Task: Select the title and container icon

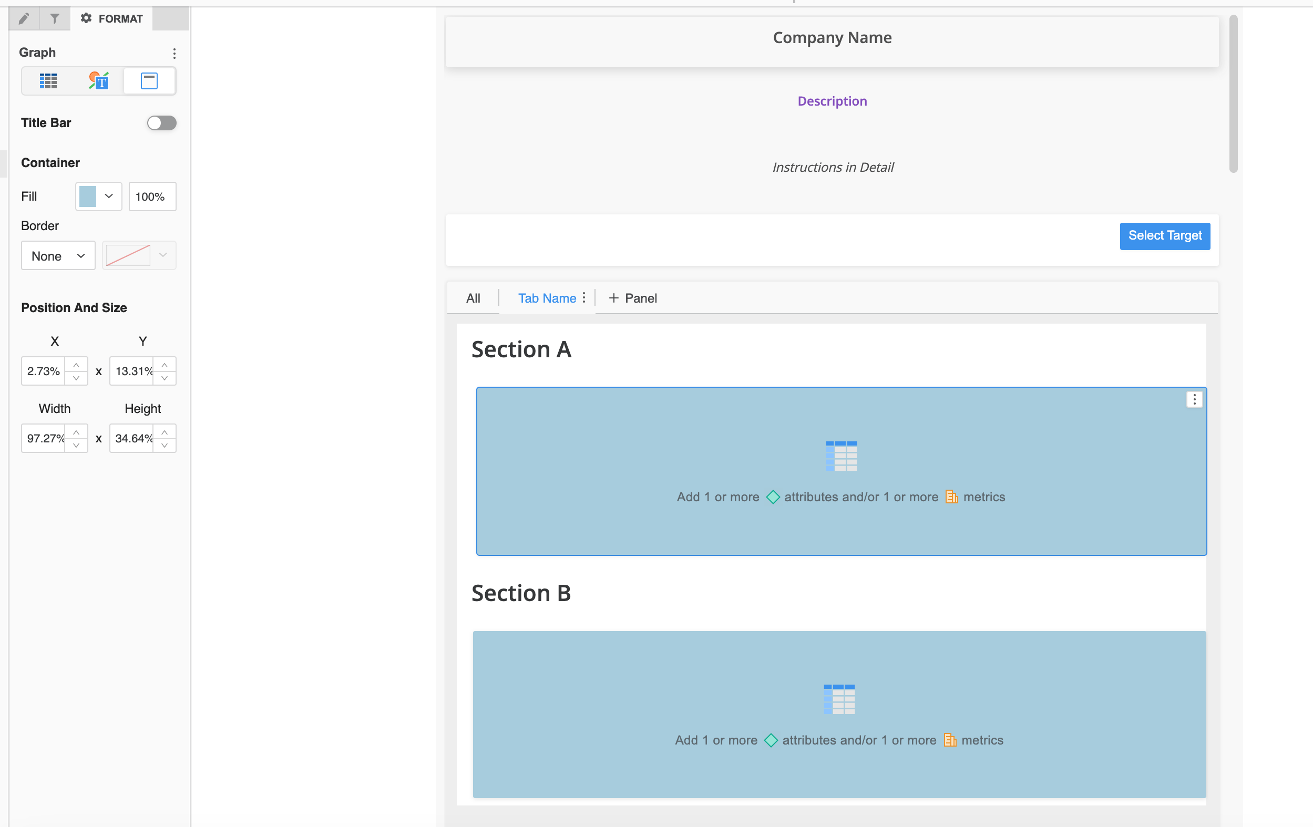Action: click(x=149, y=81)
